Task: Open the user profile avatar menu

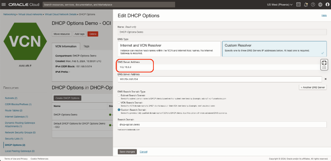Action: tap(327, 5)
